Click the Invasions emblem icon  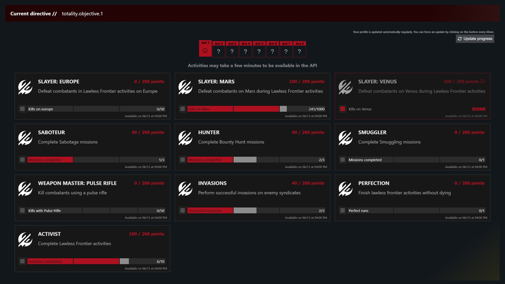click(185, 188)
